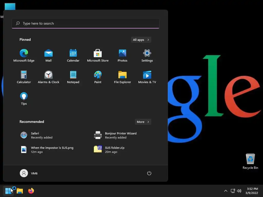Show All apps list
The height and width of the screenshot is (197, 263).
[x=141, y=40]
